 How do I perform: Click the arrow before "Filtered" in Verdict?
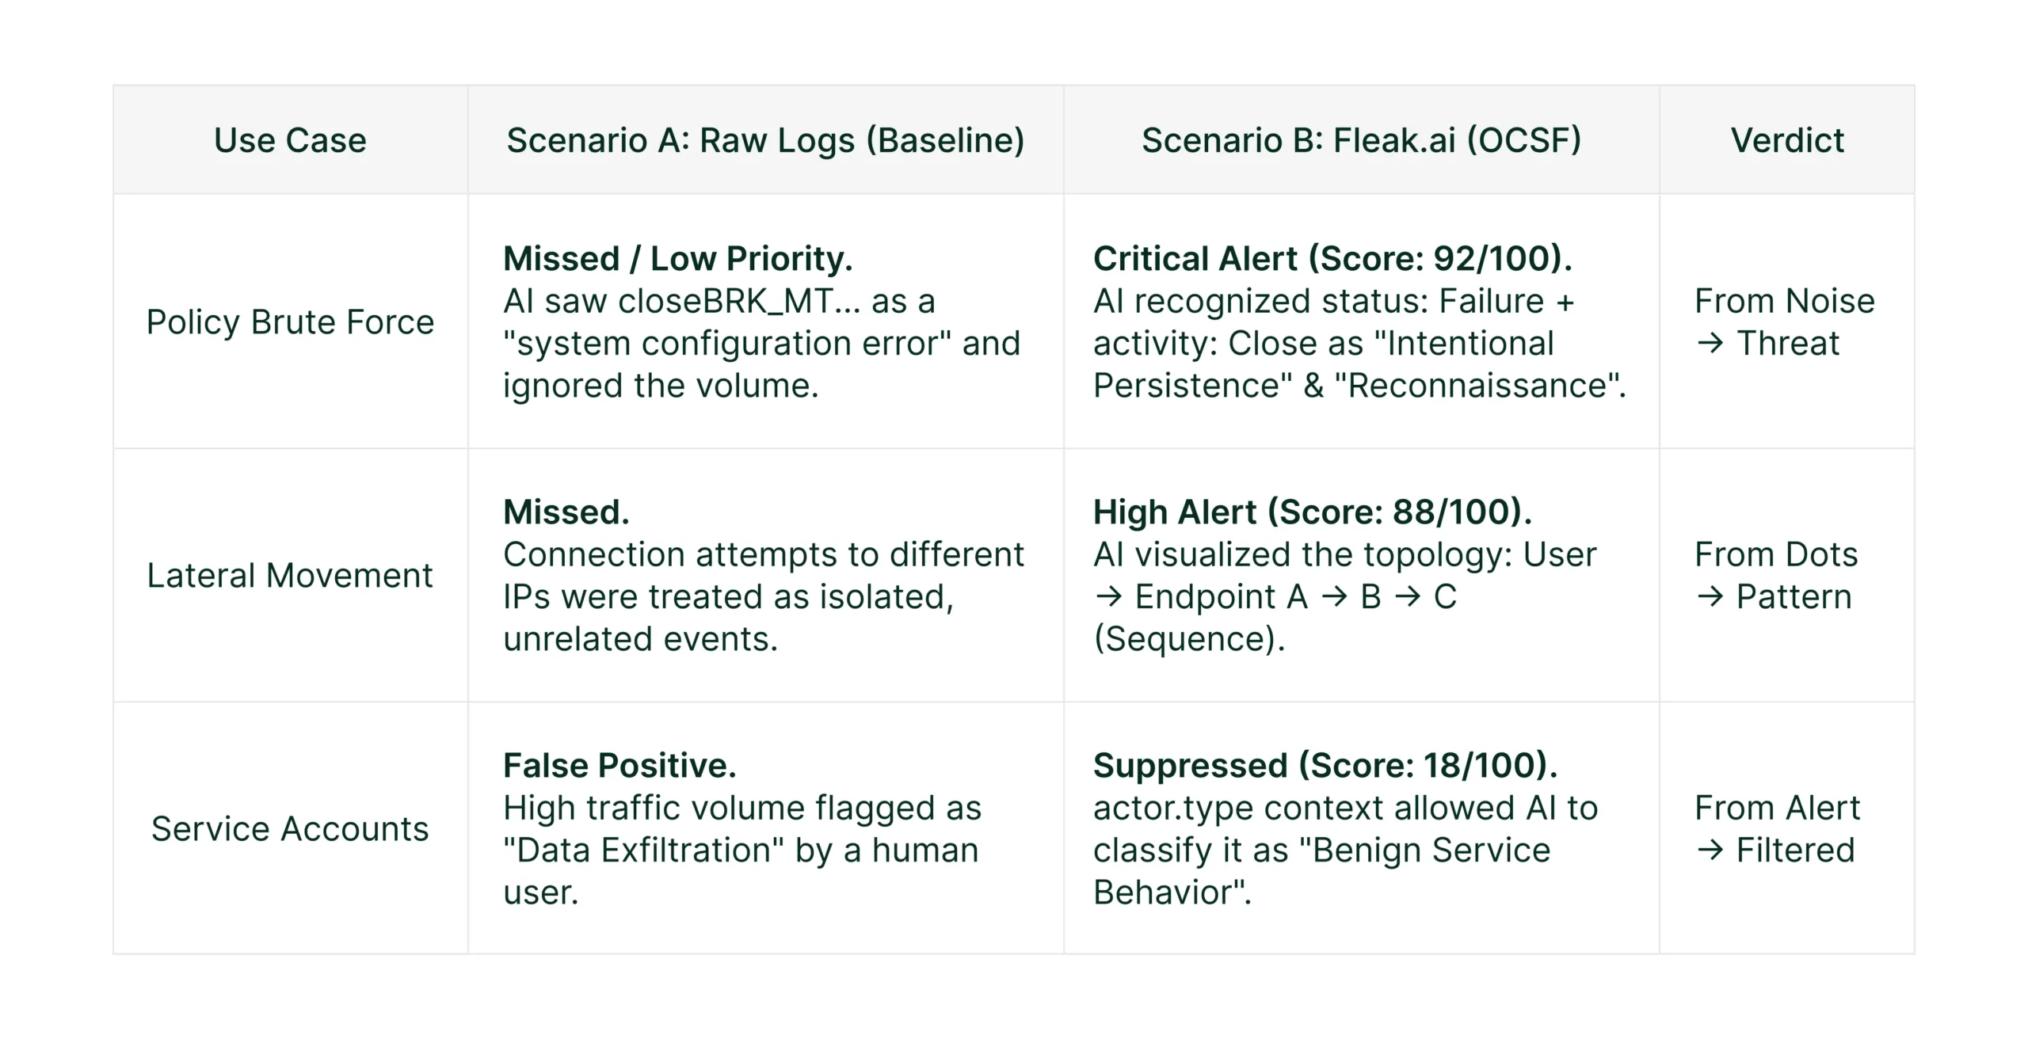click(1710, 851)
